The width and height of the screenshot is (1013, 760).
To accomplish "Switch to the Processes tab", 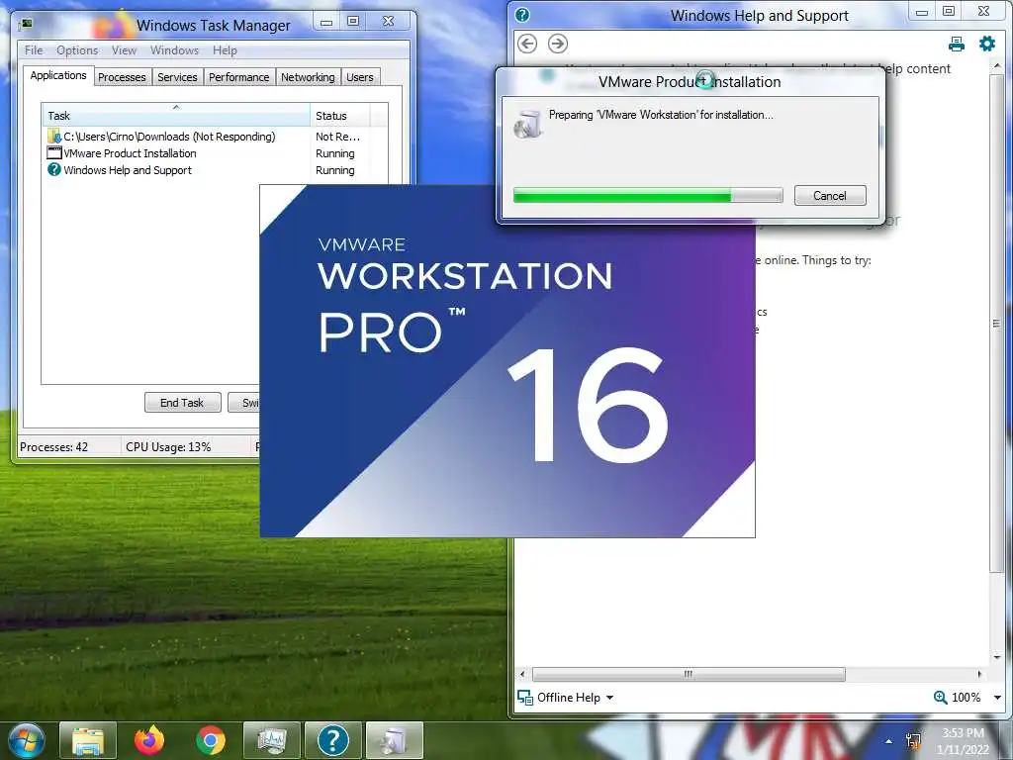I will point(122,77).
